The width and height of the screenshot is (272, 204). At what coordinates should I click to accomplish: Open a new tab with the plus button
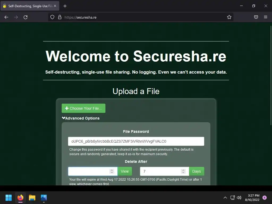click(x=65, y=6)
